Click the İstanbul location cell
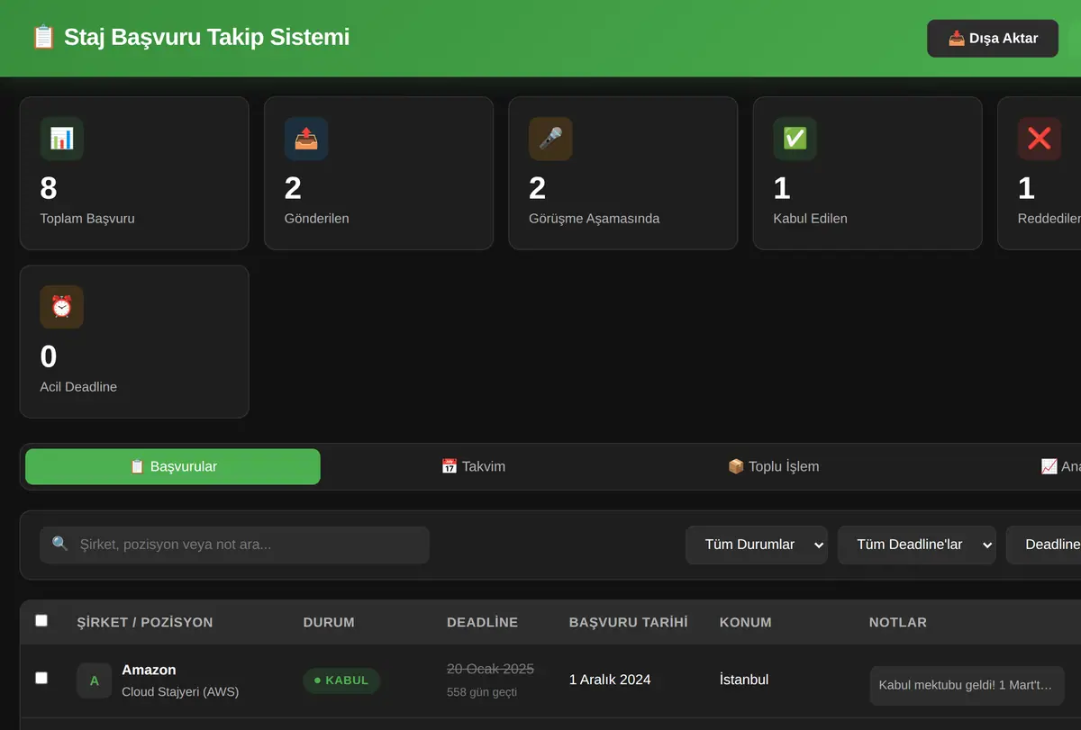This screenshot has width=1081, height=730. pyautogui.click(x=744, y=680)
